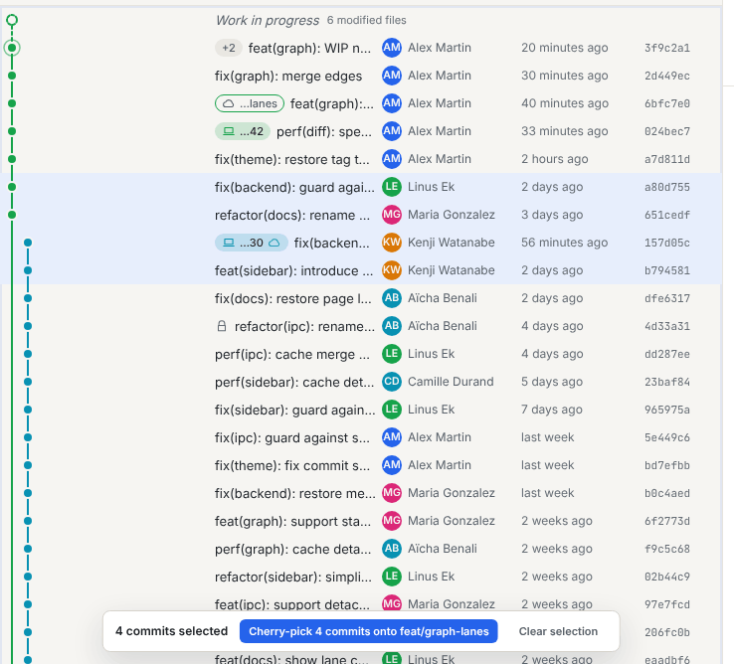Click Alex Martin avatar on commit 3f9c2a1
Image resolution: width=734 pixels, height=664 pixels.
click(392, 48)
